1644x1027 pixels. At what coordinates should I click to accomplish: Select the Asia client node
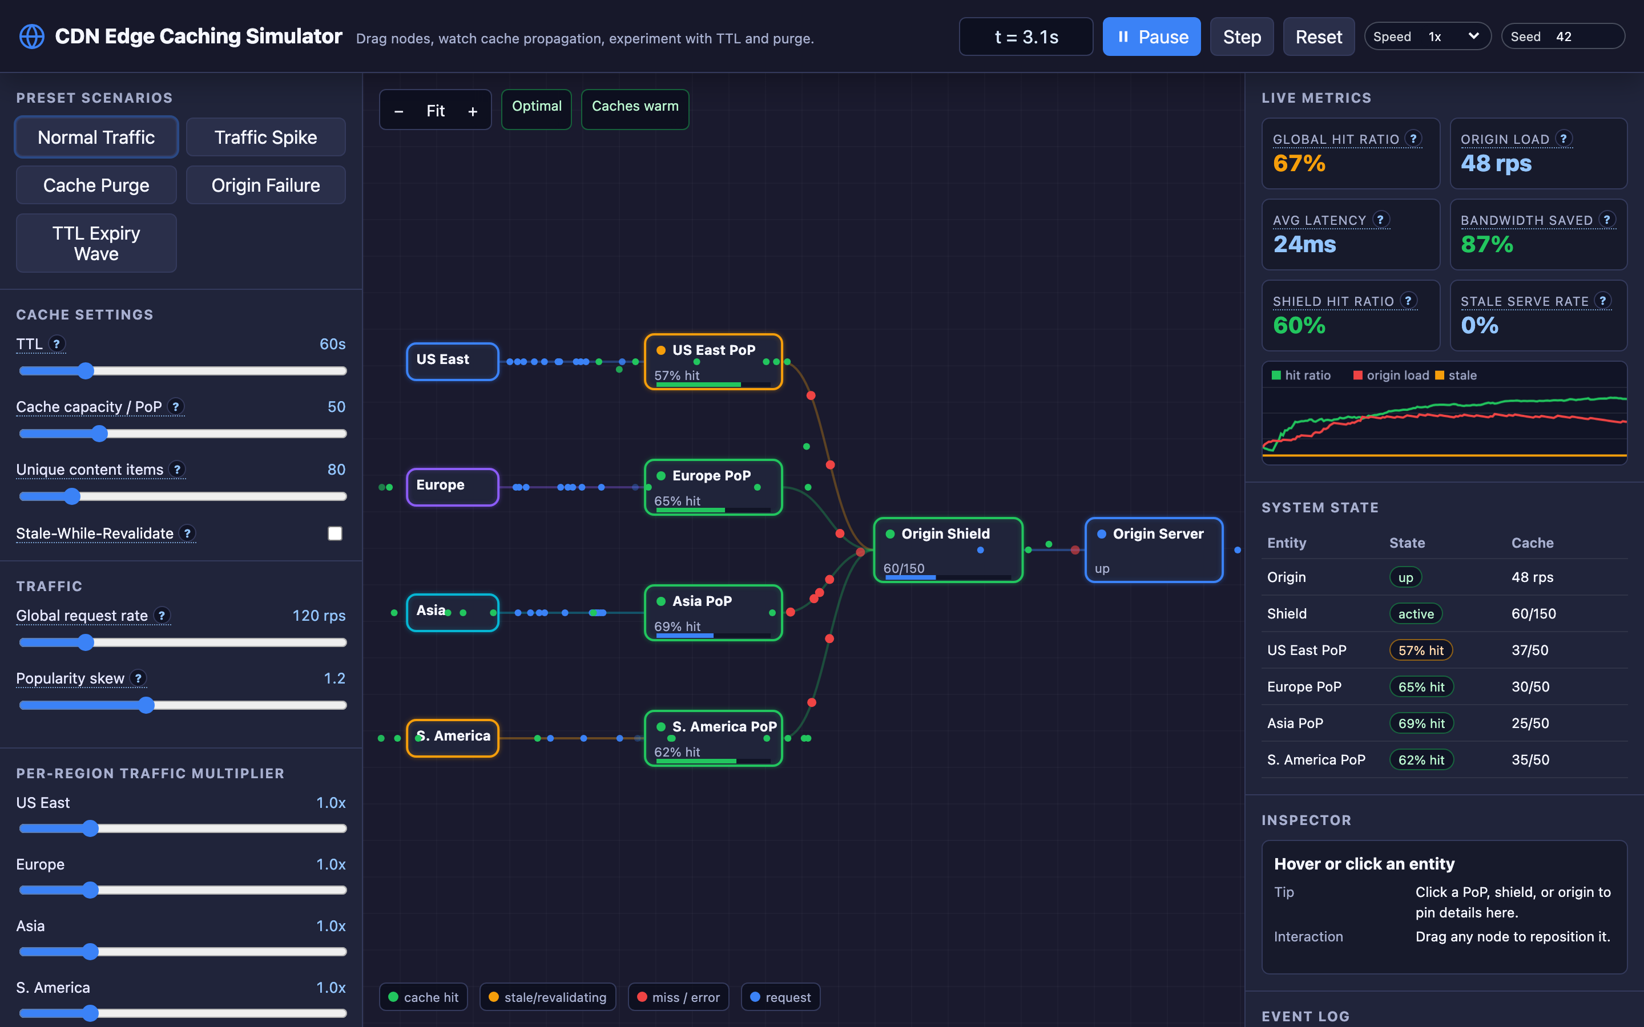click(x=453, y=613)
